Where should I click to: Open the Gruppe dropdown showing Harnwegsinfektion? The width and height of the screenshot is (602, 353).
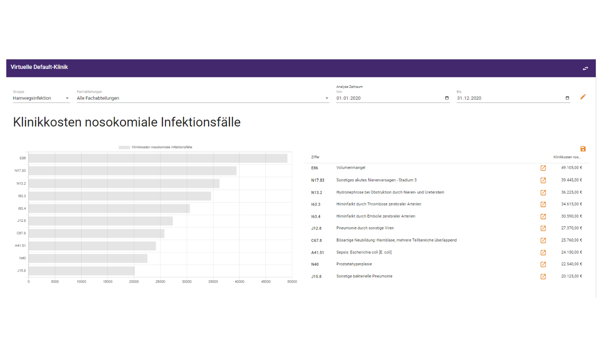click(x=41, y=98)
